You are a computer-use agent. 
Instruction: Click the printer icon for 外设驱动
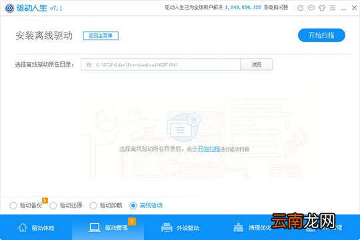pyautogui.click(x=167, y=227)
